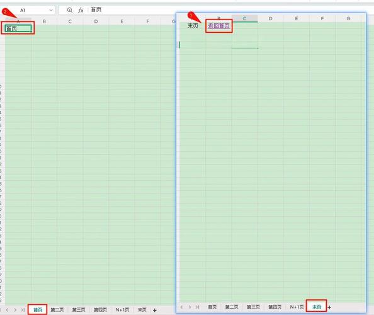Screen dimensions: 374x315
Task: Select column D header in right window
Action: tap(271, 18)
